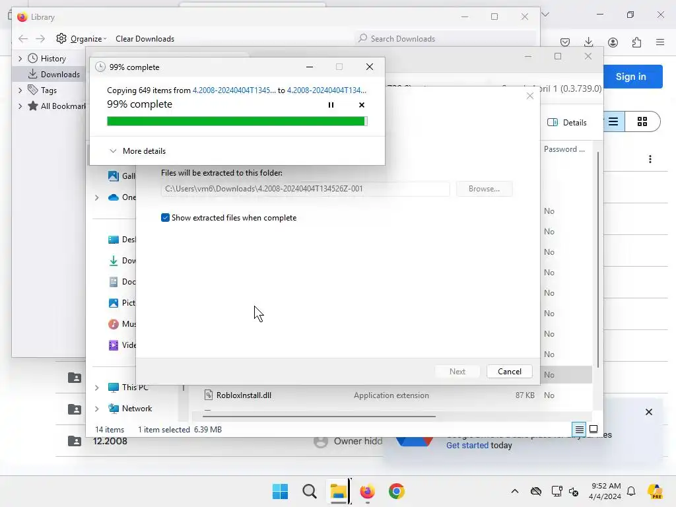Dismiss the Google Drive promo banner
Viewport: 676px width, 507px height.
pyautogui.click(x=649, y=412)
